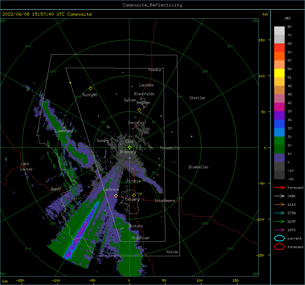The image size is (305, 285).
Task: Click the Airdrie city label
Action: click(x=134, y=181)
